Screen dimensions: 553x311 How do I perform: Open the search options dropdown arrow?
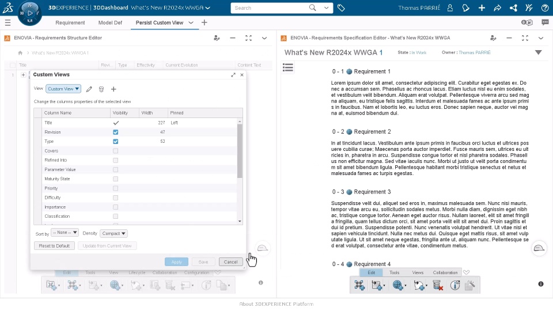326,7
